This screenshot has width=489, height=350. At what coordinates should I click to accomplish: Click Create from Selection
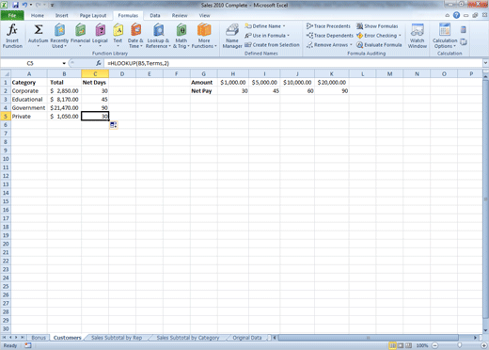pos(272,45)
